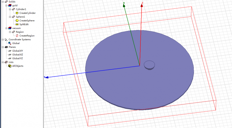The height and width of the screenshot is (128, 232).
Task: Collapse the Solids tree node
Action: pyautogui.click(x=3, y=2)
